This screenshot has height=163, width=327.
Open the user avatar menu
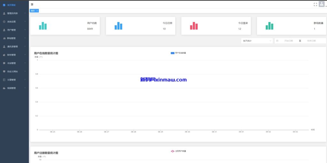point(321,4)
